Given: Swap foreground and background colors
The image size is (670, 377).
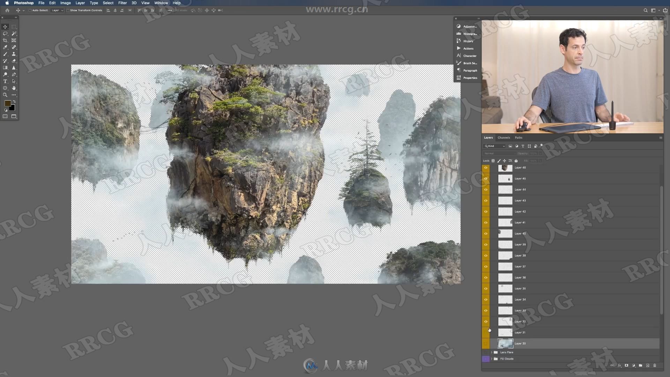Looking at the screenshot, I should [14, 102].
